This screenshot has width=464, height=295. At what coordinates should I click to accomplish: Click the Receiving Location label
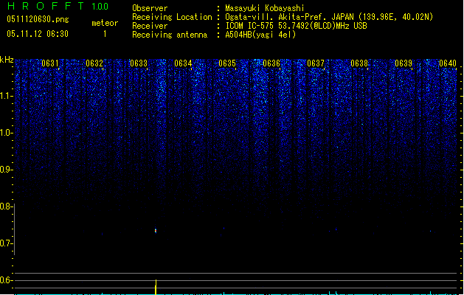point(172,17)
